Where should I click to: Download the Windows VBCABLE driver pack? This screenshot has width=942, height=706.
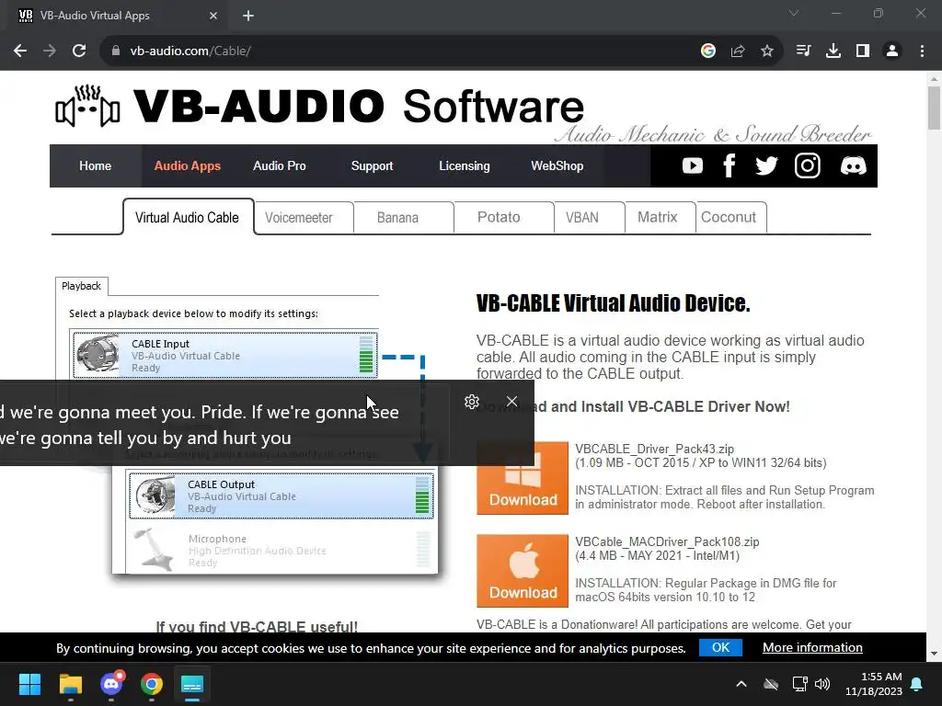pos(523,478)
